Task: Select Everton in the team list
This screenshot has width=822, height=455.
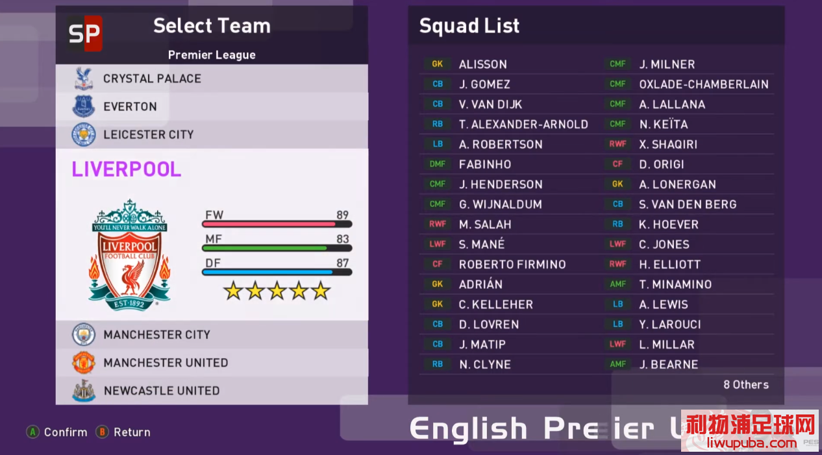Action: [212, 106]
